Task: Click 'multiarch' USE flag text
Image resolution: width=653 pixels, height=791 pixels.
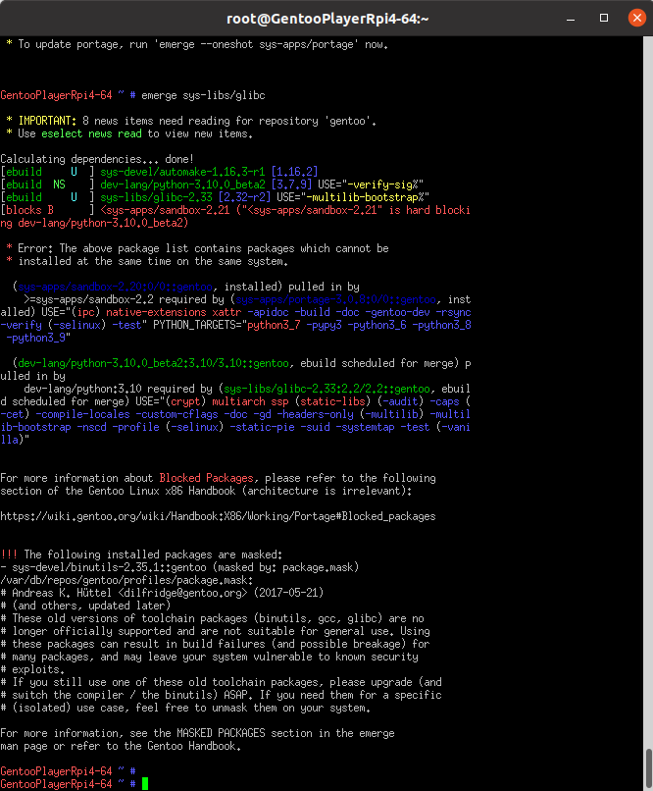Action: [238, 401]
